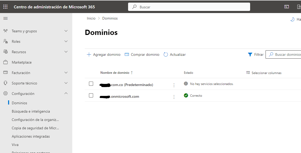Click Actualizar button label
Screen dimensions: 301x153
coord(178,54)
